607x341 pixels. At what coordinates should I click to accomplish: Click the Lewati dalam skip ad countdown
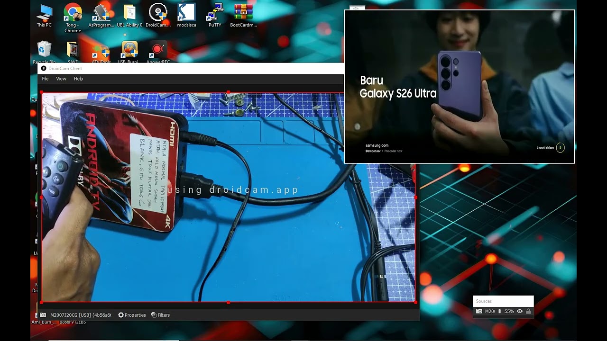pyautogui.click(x=551, y=148)
